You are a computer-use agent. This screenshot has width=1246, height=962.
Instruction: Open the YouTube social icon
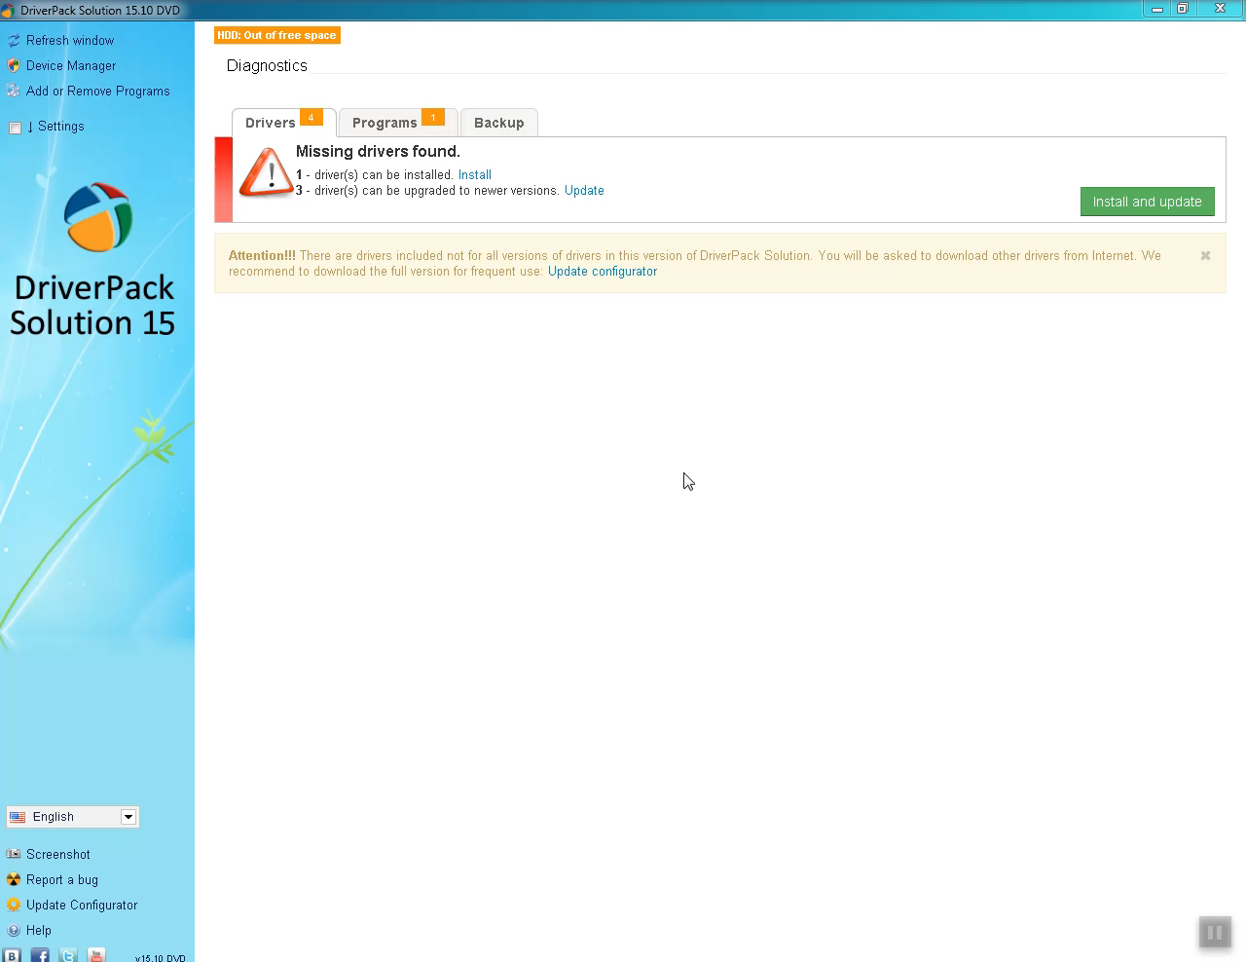coord(95,955)
